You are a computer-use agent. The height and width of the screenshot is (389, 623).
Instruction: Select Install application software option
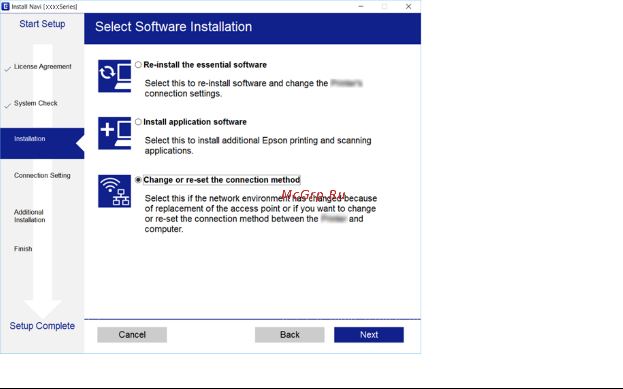pos(138,122)
